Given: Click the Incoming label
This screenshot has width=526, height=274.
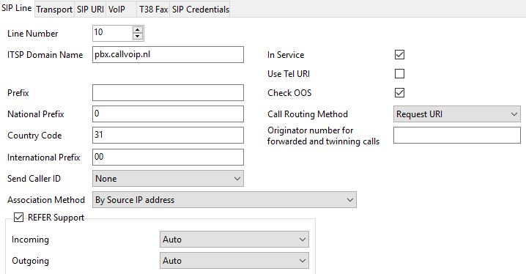Looking at the screenshot, I should coord(30,240).
